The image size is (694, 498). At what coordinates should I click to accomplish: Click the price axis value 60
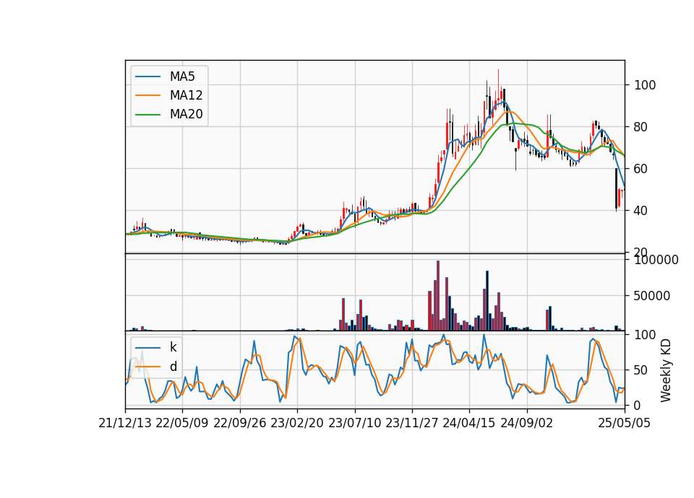641,169
